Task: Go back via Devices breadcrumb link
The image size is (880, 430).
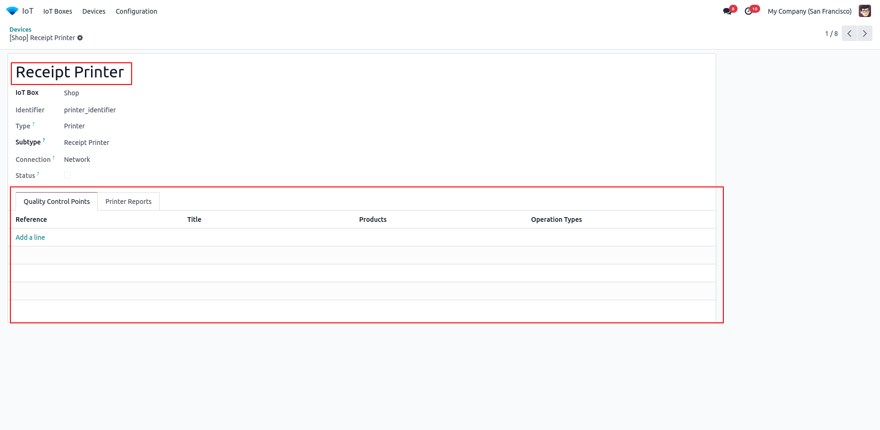Action: tap(20, 29)
